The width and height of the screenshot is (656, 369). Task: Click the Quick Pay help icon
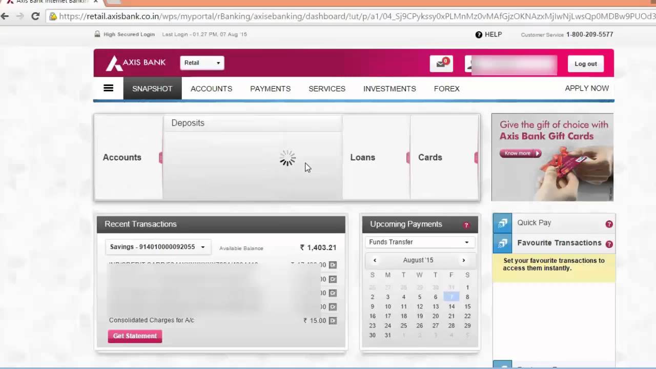609,224
